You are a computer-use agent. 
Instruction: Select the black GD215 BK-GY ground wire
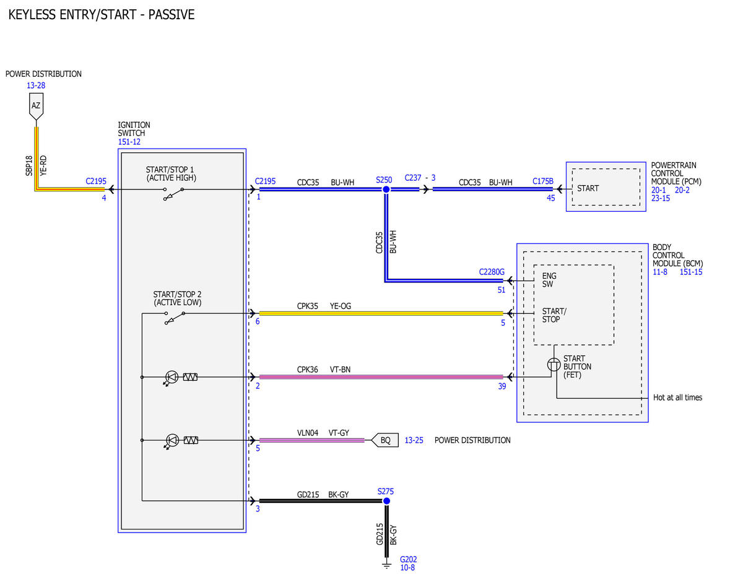[320, 500]
